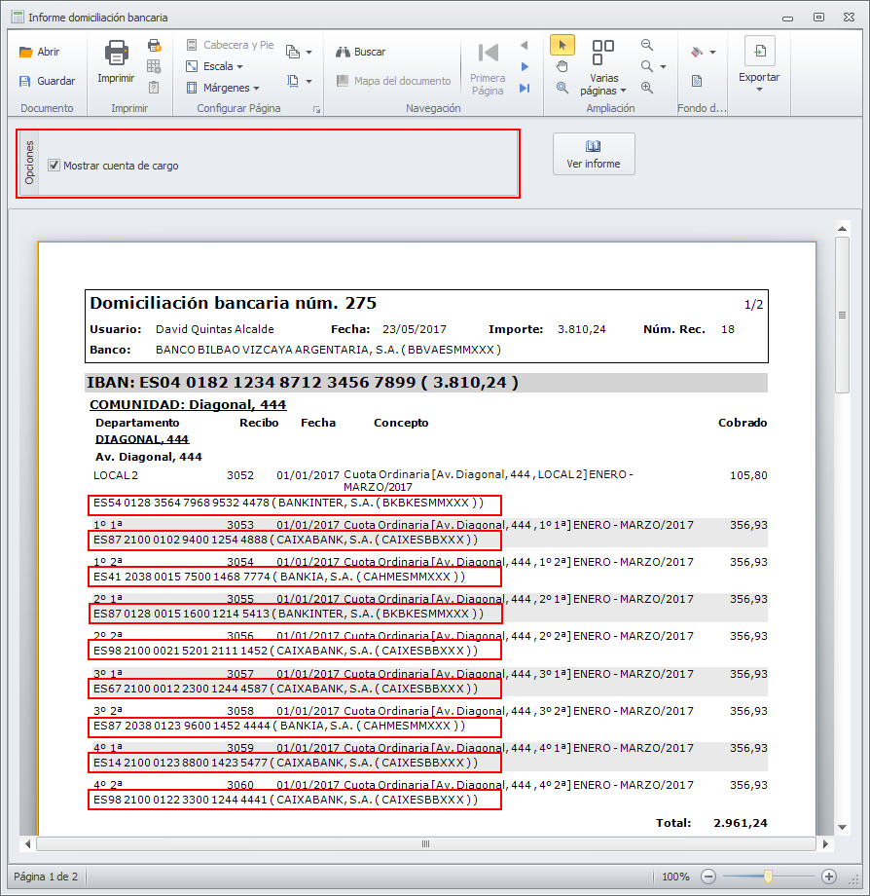This screenshot has height=896, width=870.
Task: Select the hand pan tool
Action: [x=562, y=66]
